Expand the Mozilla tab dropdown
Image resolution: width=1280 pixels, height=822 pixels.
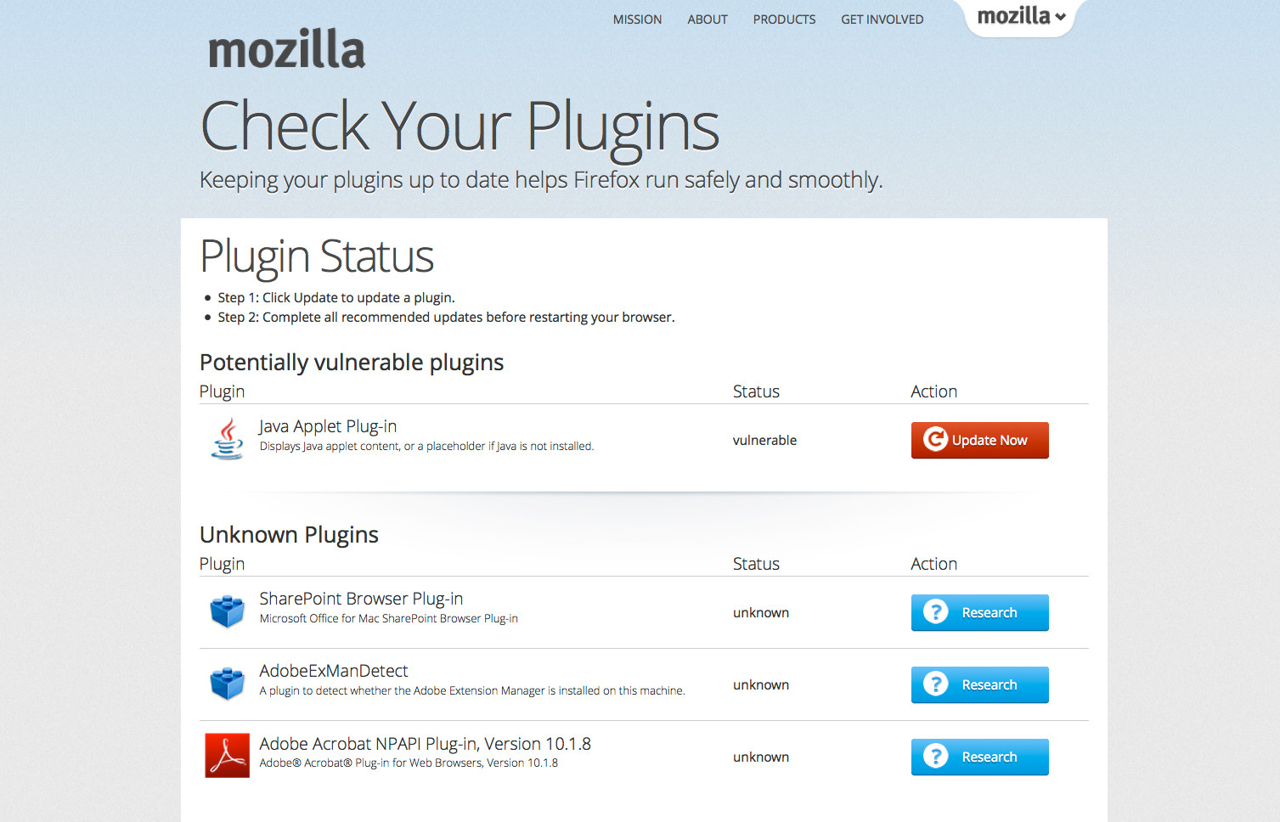pos(1021,16)
